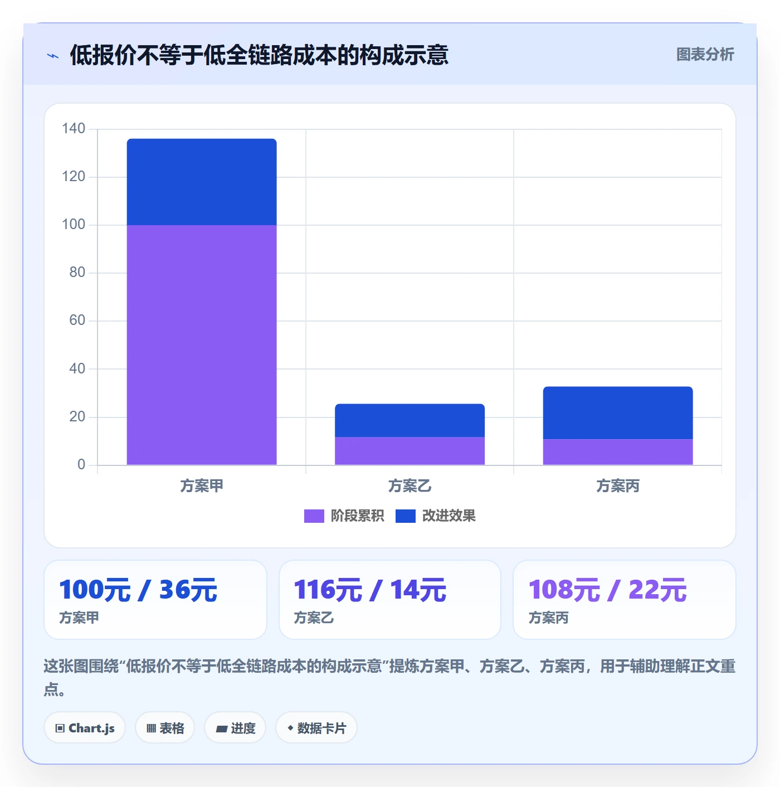This screenshot has width=780, height=787.
Task: Click the purple segment of 方案甲 bar
Action: 202,345
